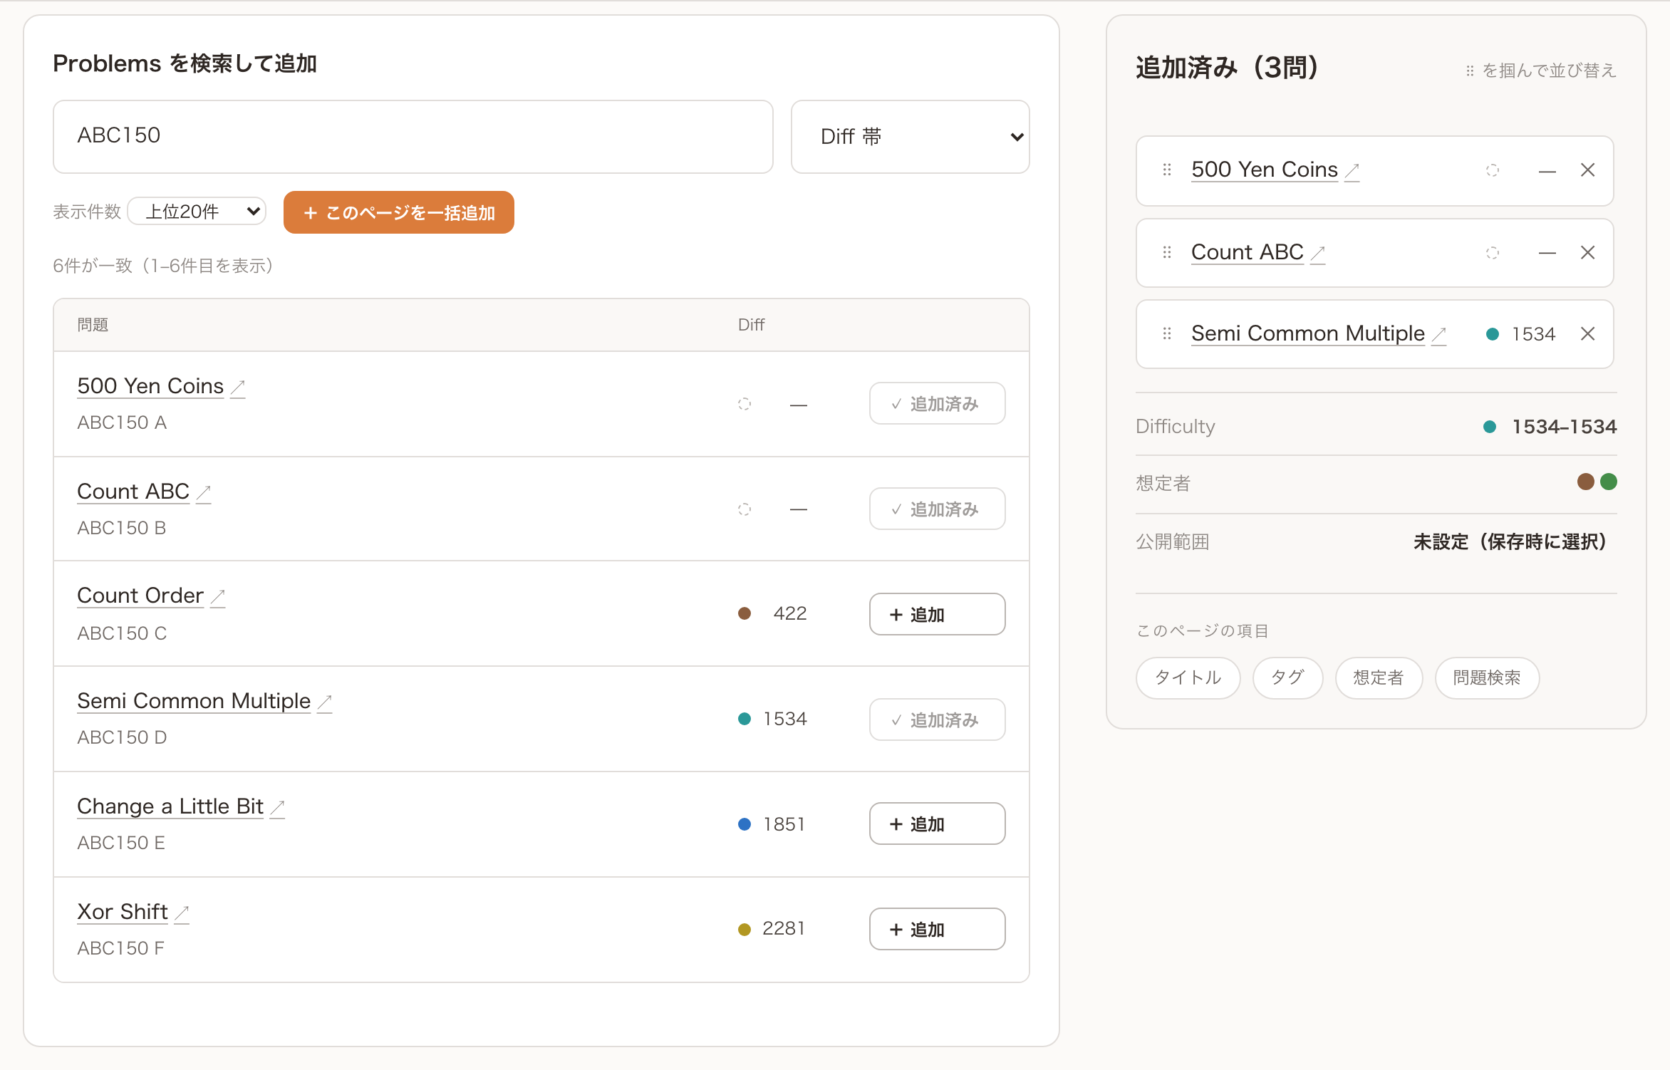
Task: Open external link icon beside Semi Common Multiple in sidebar
Action: pyautogui.click(x=1439, y=334)
